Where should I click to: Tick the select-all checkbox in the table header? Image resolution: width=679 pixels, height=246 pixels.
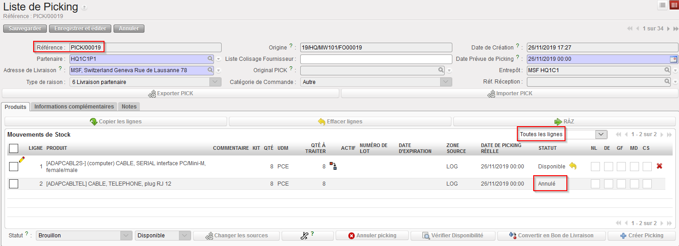[14, 148]
